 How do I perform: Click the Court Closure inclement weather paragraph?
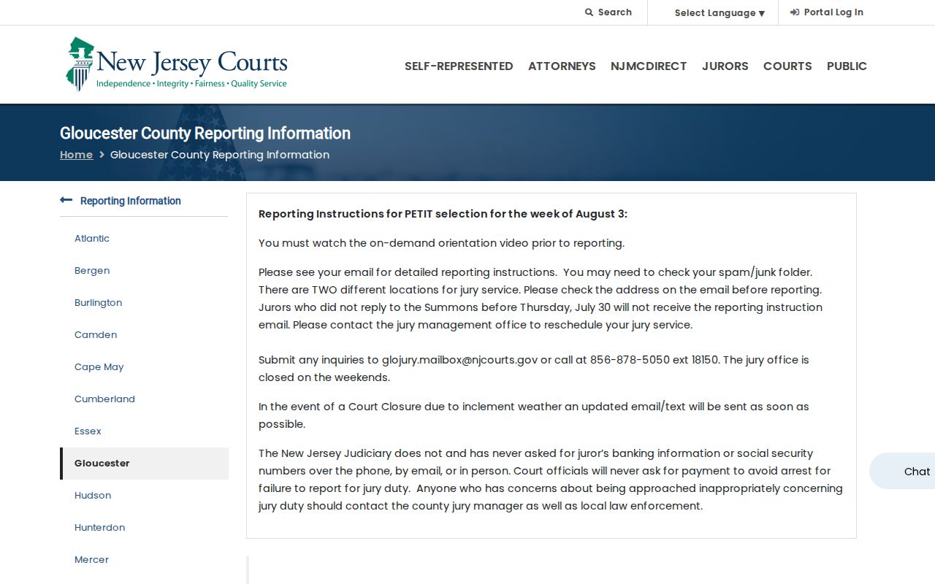(534, 415)
